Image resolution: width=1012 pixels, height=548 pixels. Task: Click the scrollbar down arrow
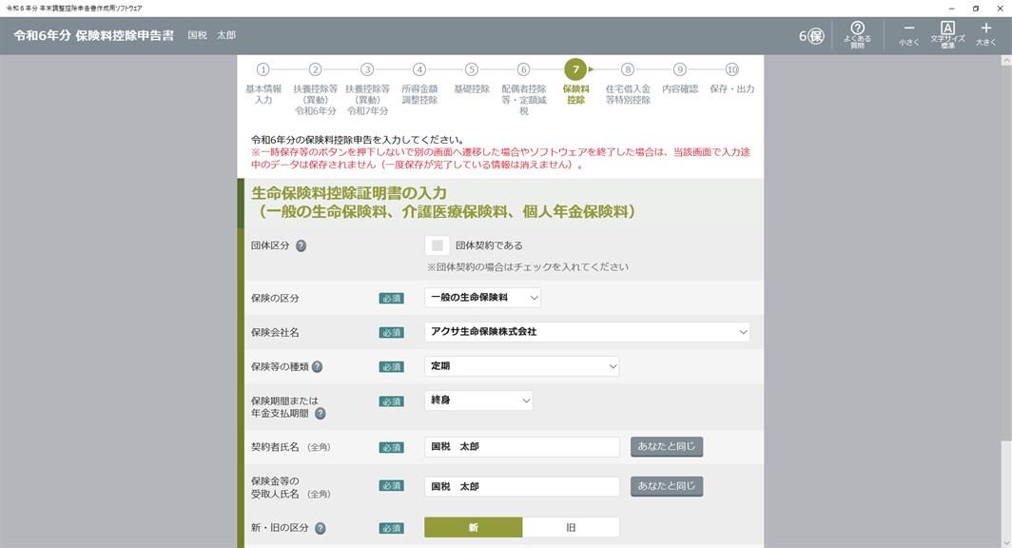(1005, 543)
